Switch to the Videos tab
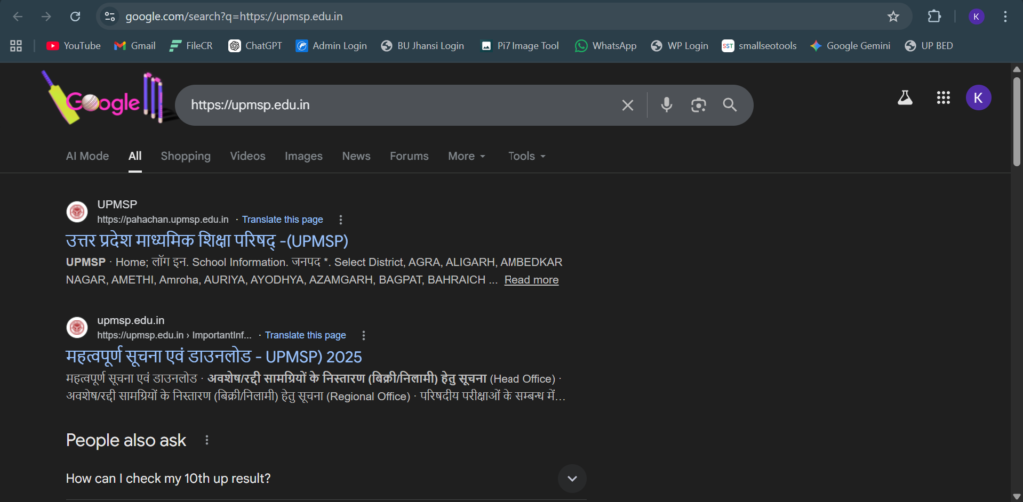 pos(248,156)
